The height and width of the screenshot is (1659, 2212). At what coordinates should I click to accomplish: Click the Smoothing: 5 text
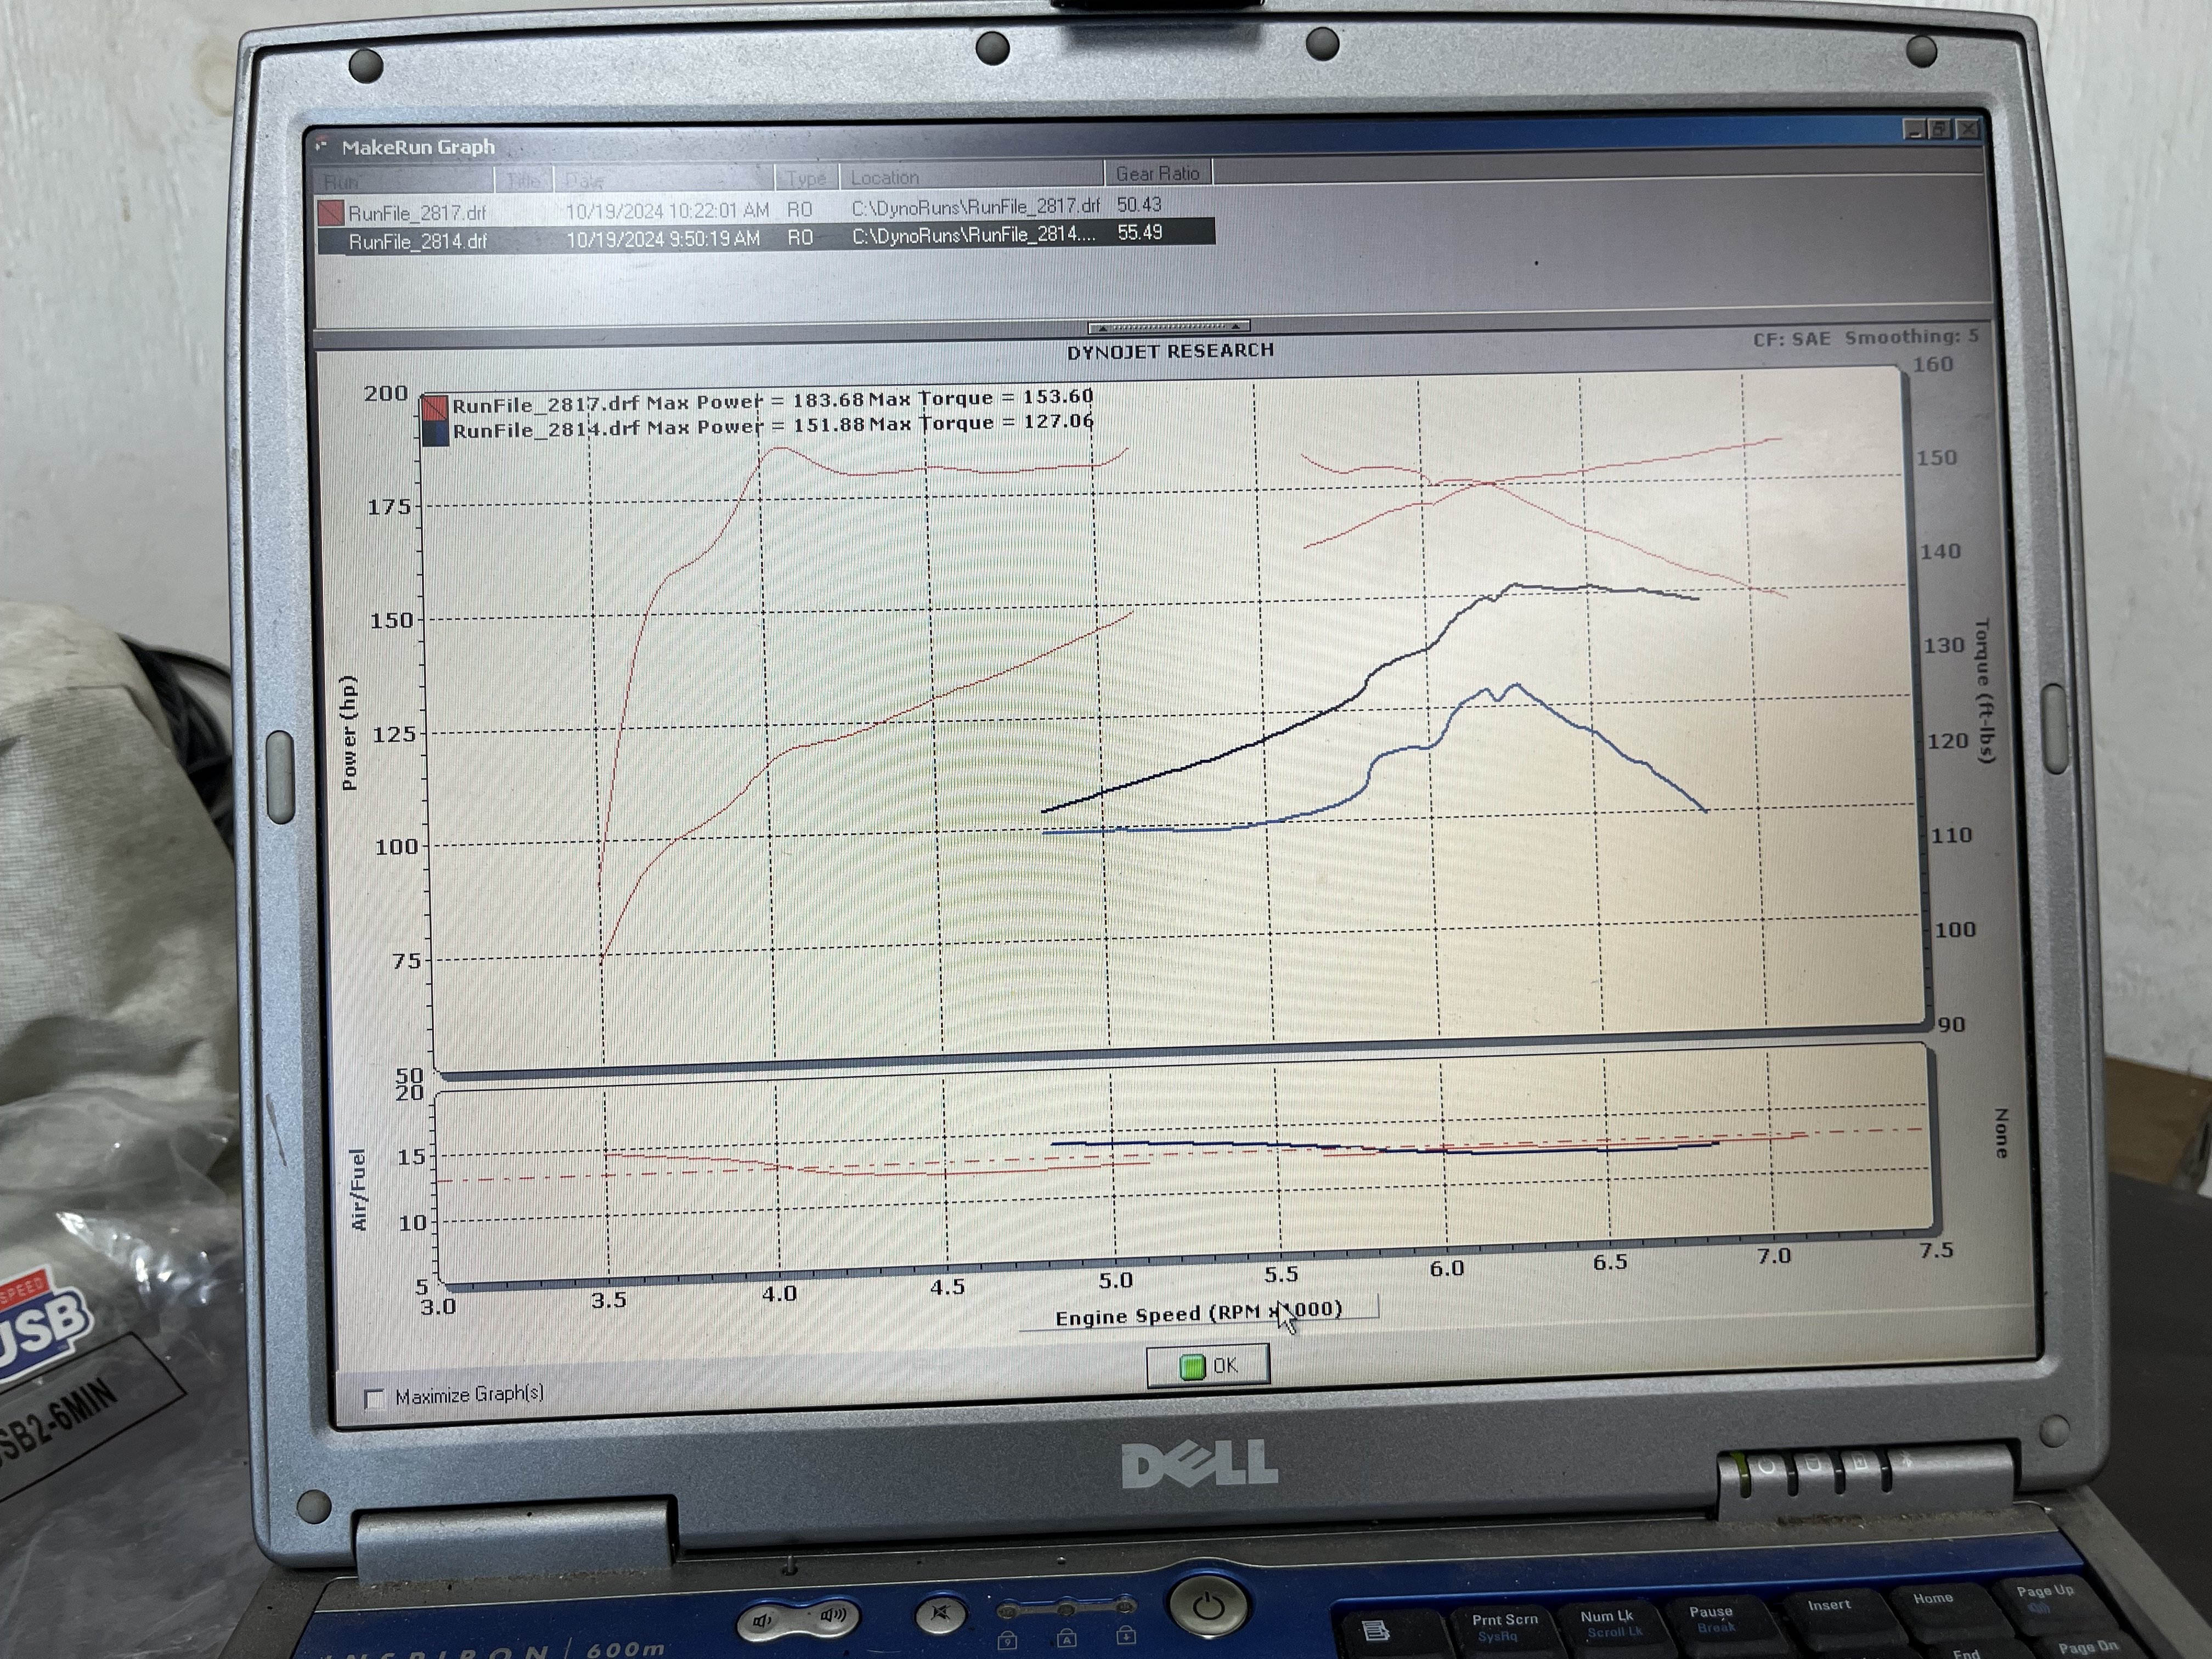click(x=1911, y=336)
